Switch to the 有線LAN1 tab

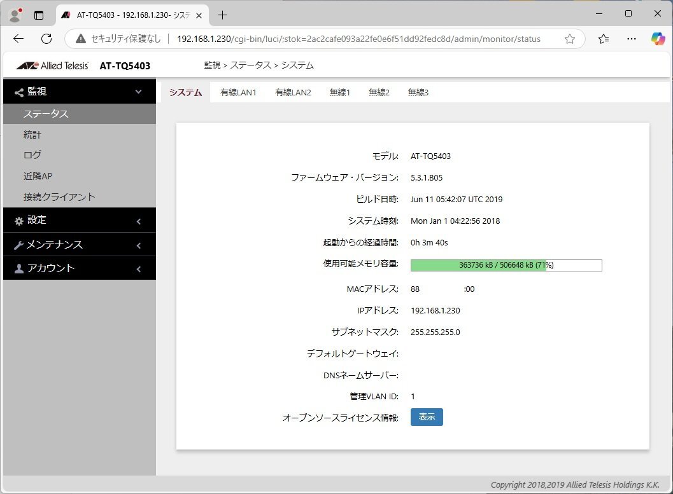(x=238, y=92)
